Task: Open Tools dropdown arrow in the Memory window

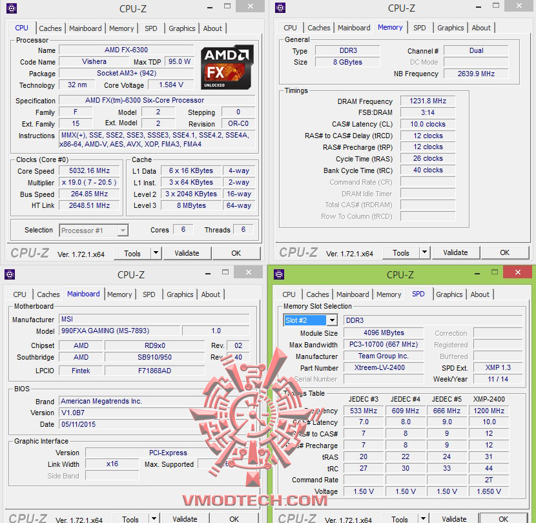Action: pyautogui.click(x=424, y=252)
